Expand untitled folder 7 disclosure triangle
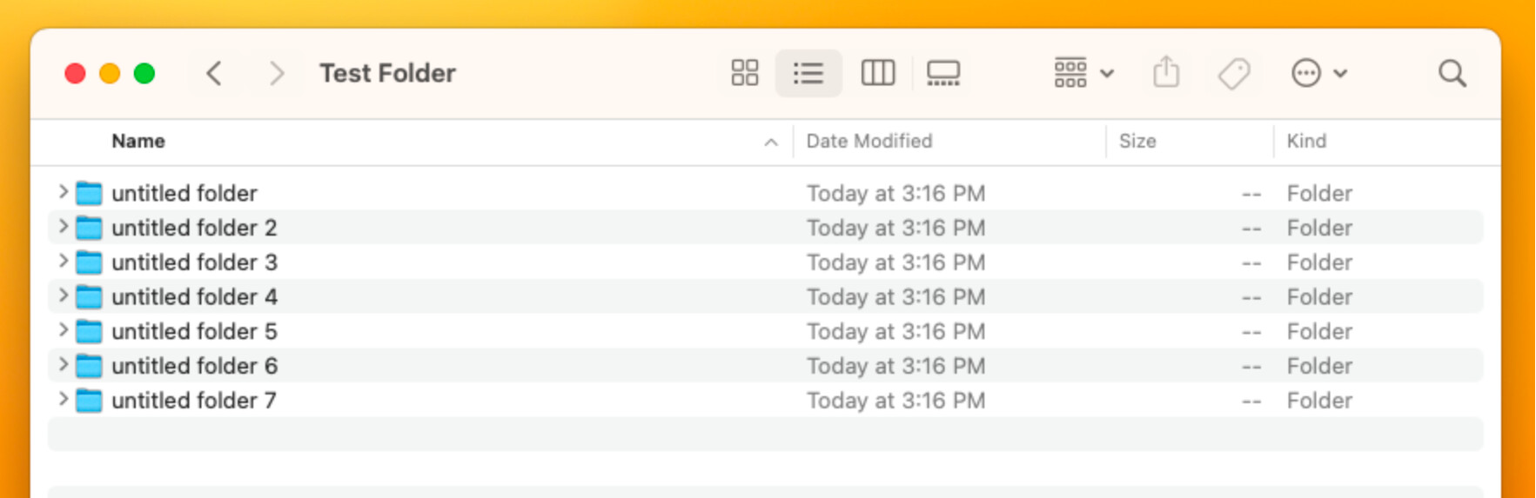 63,399
